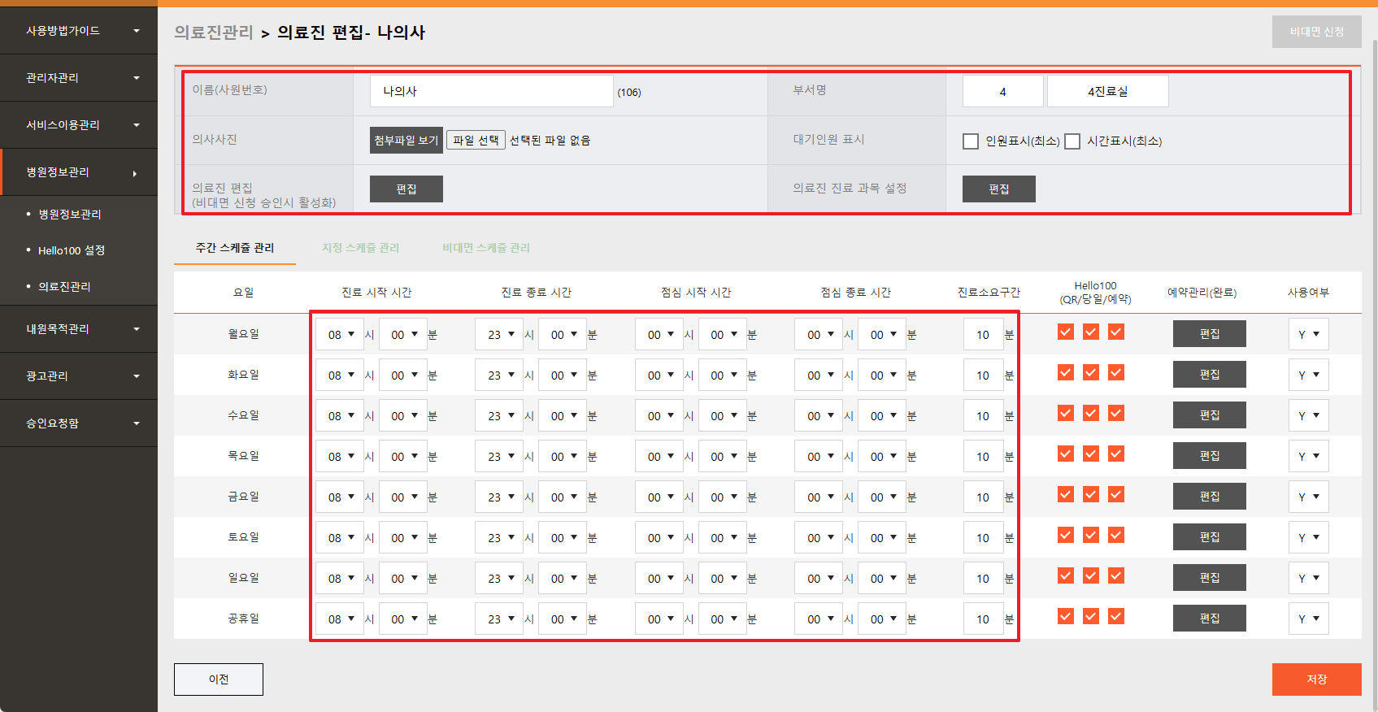Switch to 지정 스케줄 관리 tab
This screenshot has height=712, width=1378.
(x=360, y=248)
